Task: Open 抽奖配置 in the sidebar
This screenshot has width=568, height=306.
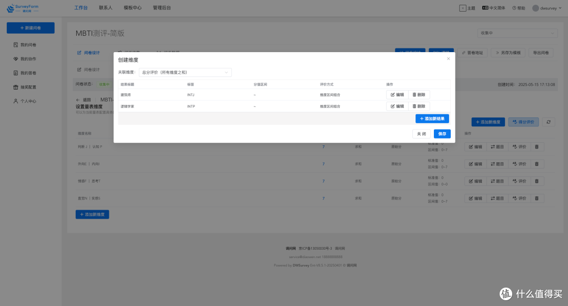Action: (x=25, y=87)
